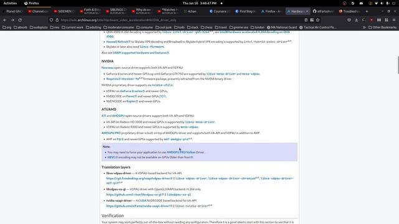Click the volume speaker icon in top bar
This screenshot has width=399, height=224.
click(x=382, y=3)
